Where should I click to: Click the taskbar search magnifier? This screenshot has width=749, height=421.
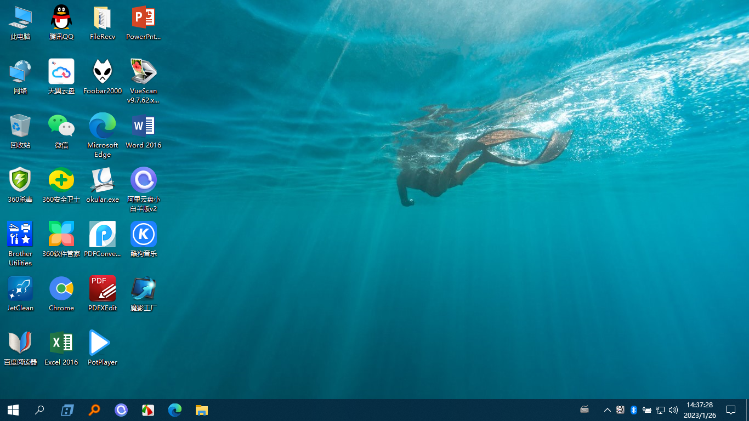point(39,410)
